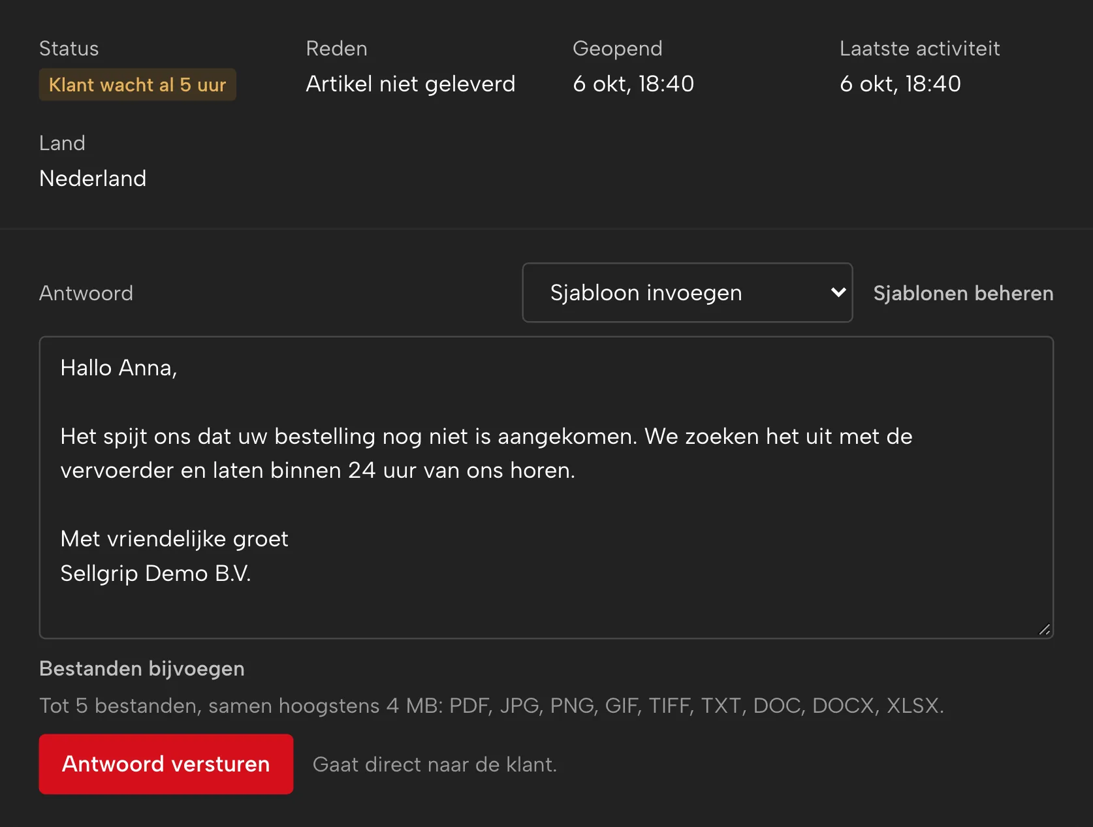Click the Met vriendelijke groet line

tap(174, 539)
